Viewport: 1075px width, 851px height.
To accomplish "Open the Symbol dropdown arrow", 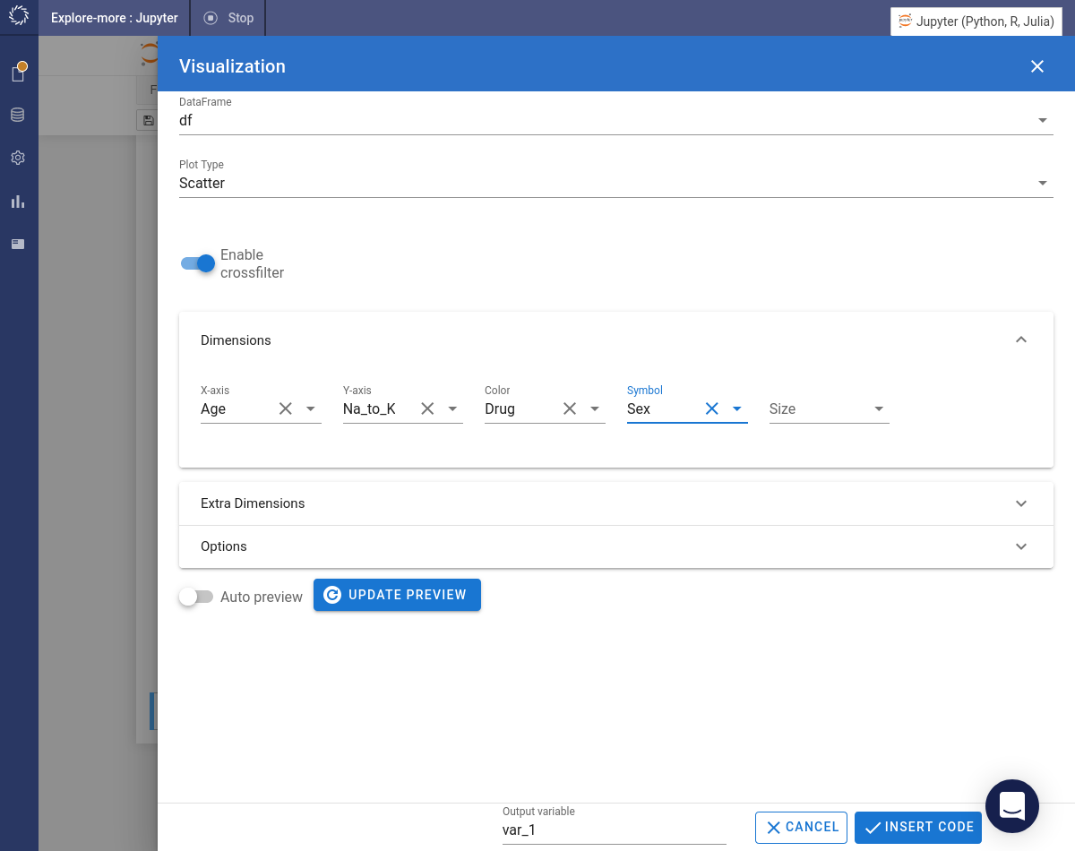I will tap(737, 408).
